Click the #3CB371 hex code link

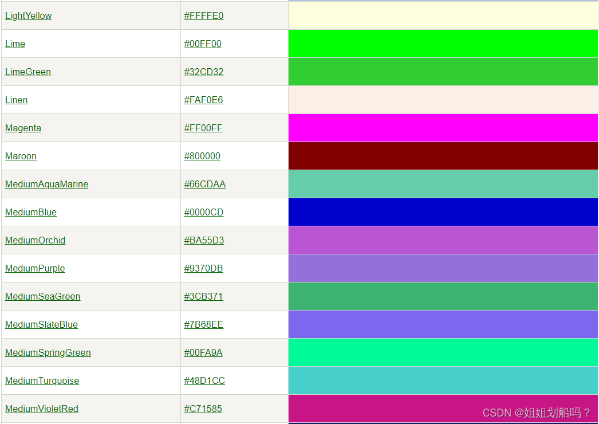click(x=203, y=297)
